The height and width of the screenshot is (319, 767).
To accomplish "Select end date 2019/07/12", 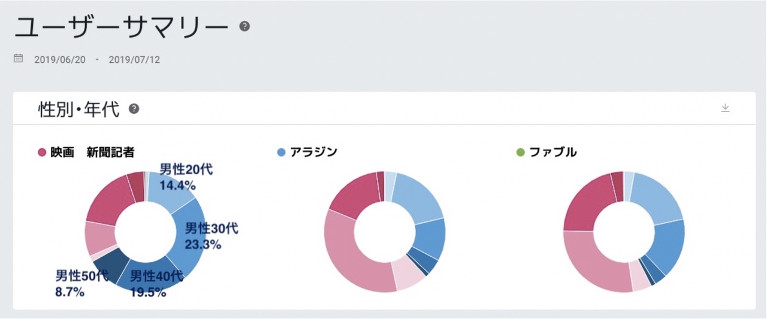I will click(x=134, y=60).
